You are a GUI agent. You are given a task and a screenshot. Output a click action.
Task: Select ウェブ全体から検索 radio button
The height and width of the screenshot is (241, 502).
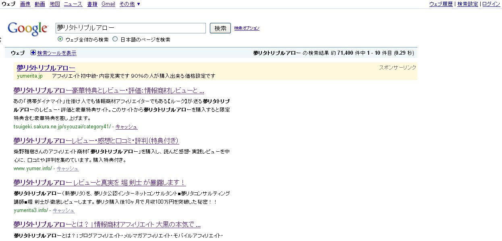pyautogui.click(x=60, y=39)
